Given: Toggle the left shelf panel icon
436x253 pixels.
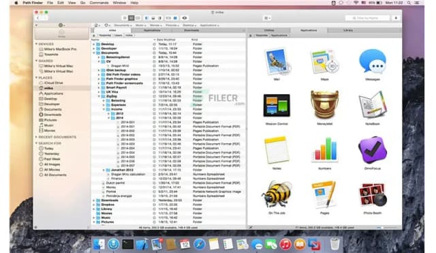Looking at the screenshot, I should pyautogui.click(x=147, y=18).
